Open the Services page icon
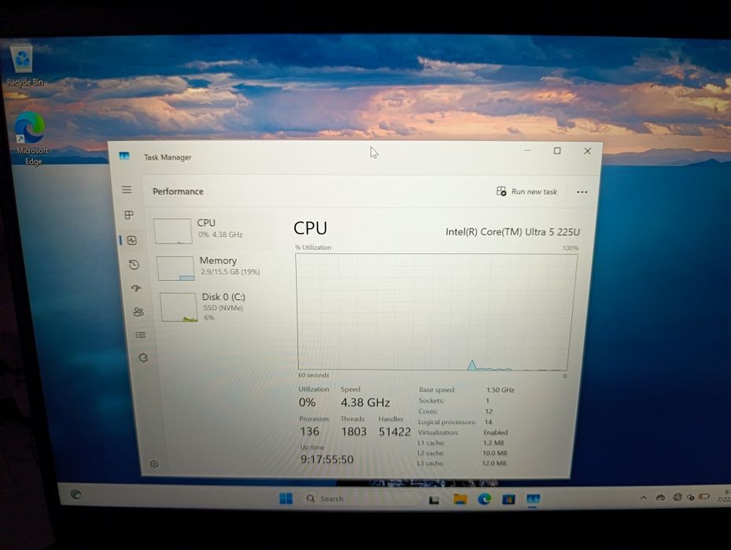731x550 pixels. [x=143, y=357]
